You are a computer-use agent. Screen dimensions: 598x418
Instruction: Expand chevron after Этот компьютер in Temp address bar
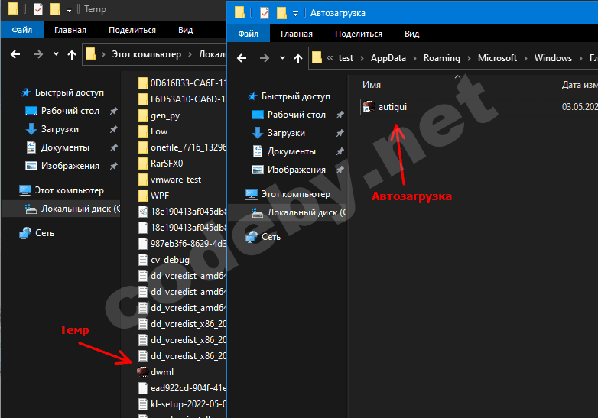pos(190,54)
